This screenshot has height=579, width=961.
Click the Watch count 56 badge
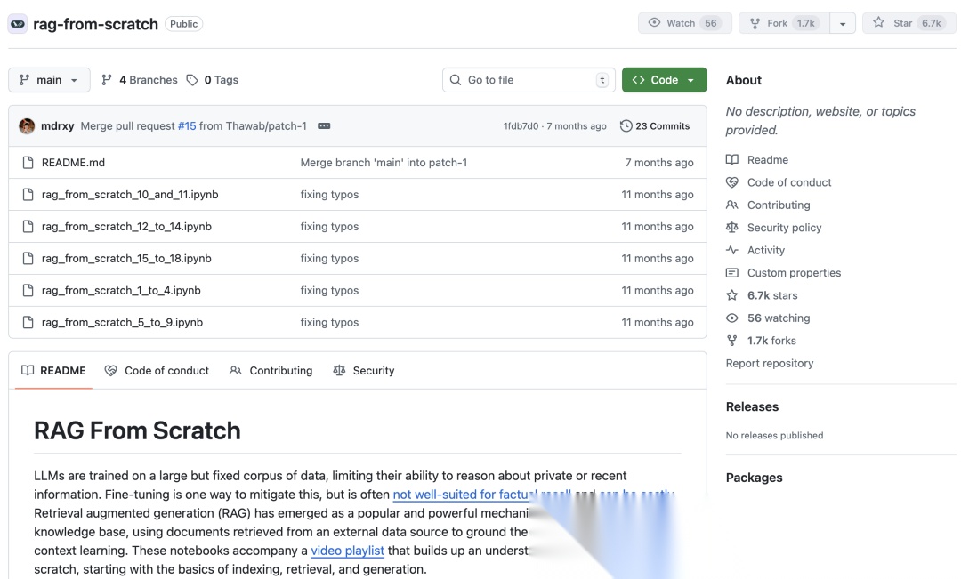710,23
